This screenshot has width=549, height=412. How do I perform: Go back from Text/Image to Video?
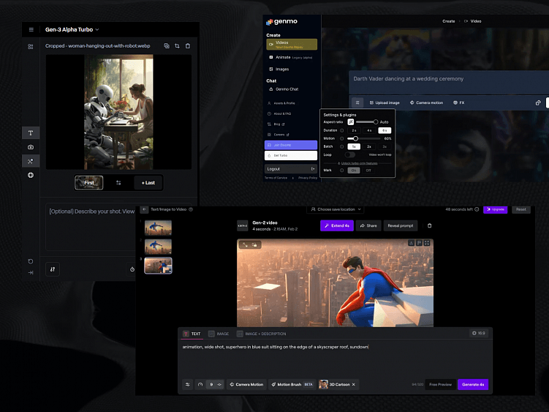144,209
